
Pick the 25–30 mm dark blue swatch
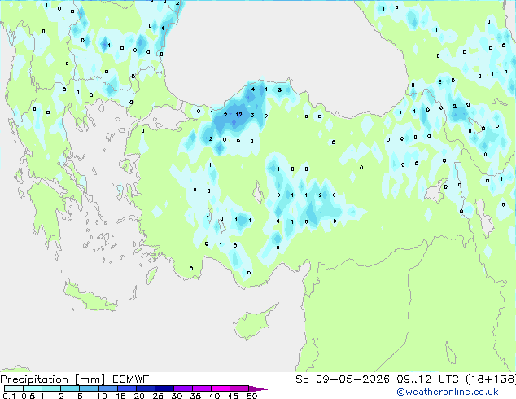[164, 388]
